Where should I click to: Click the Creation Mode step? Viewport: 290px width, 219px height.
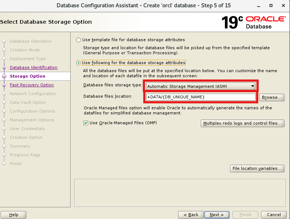25,50
